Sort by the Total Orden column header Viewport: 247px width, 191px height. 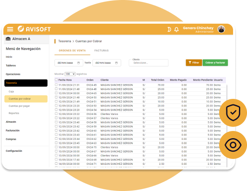[x=157, y=80]
